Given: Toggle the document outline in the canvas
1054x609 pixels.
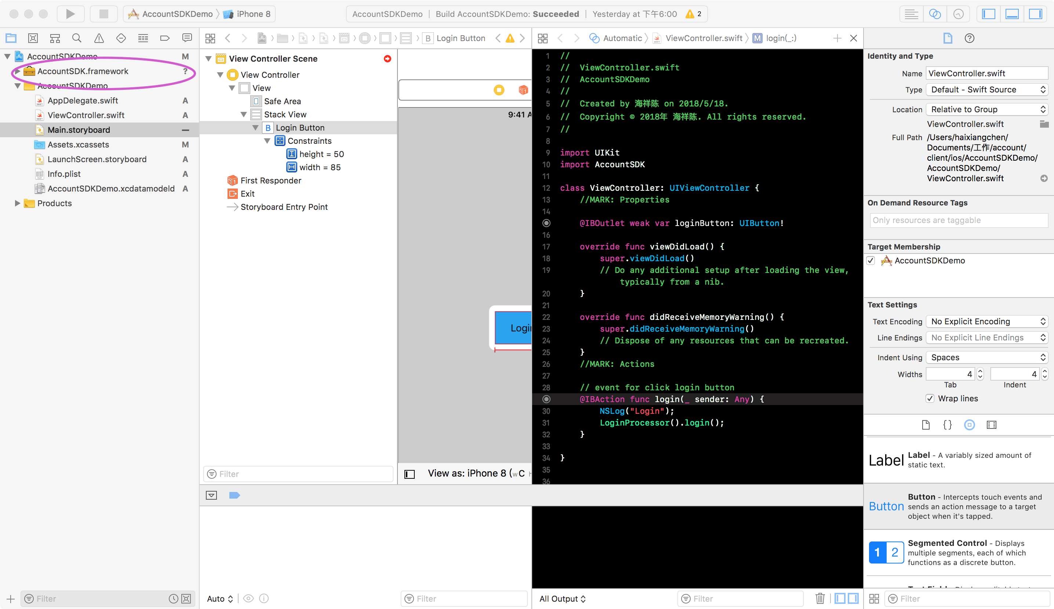Looking at the screenshot, I should 410,474.
